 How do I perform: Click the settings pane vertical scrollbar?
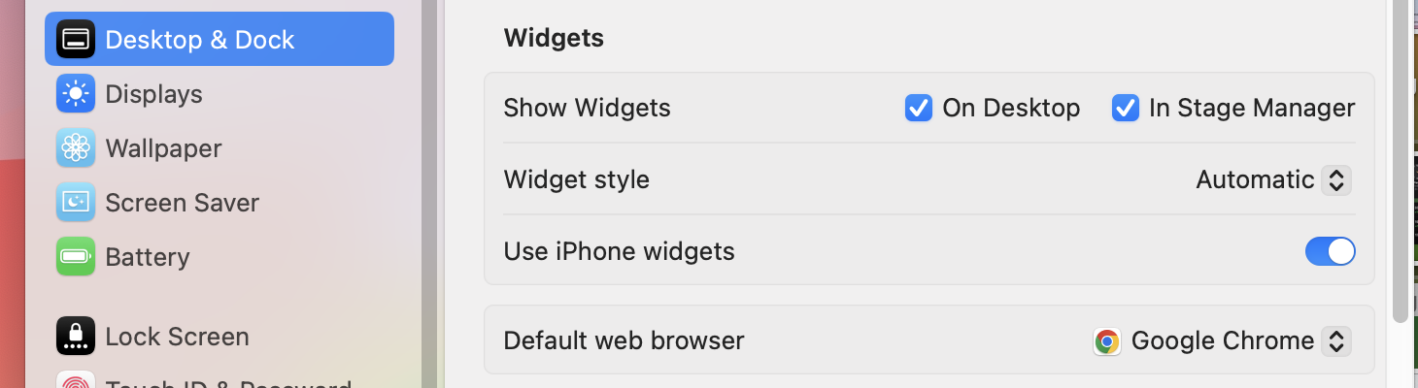tap(1400, 160)
